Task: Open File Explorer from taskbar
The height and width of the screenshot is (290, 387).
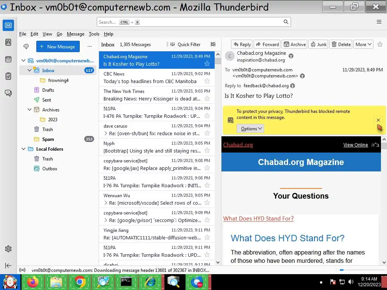Action: tap(56, 282)
